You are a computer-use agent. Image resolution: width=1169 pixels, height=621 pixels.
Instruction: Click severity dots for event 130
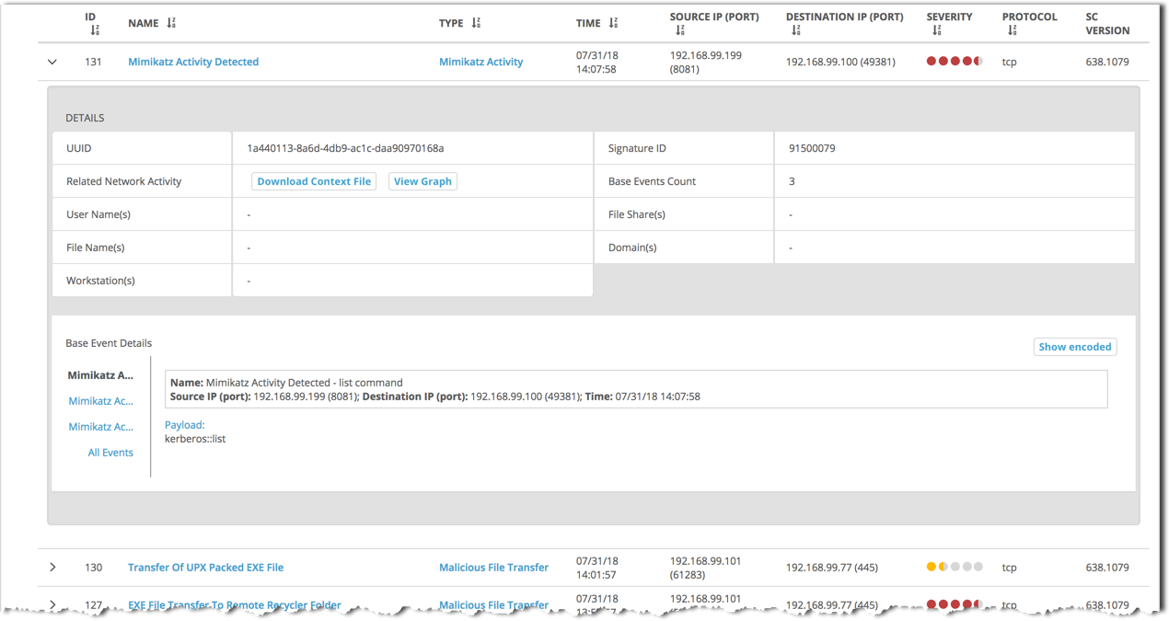(x=955, y=567)
